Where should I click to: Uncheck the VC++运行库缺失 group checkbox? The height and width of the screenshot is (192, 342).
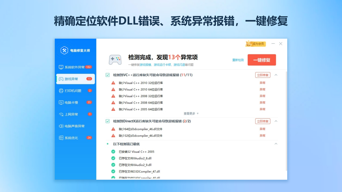click(x=108, y=75)
